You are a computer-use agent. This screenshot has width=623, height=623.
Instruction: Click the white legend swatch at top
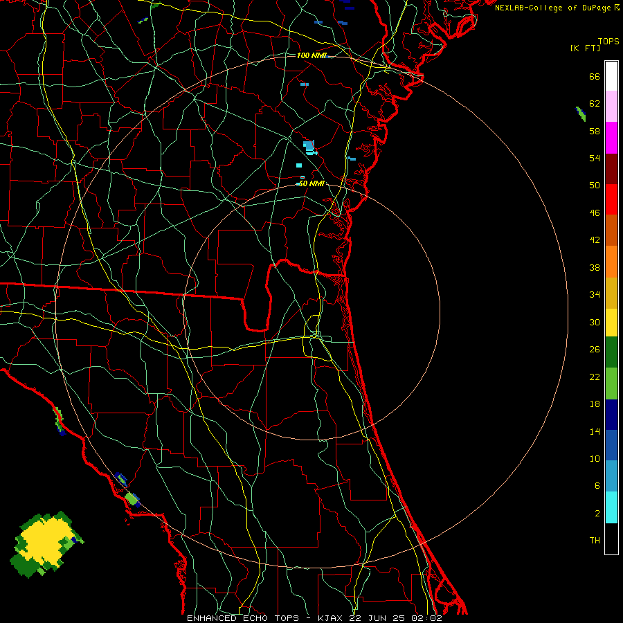(x=611, y=76)
